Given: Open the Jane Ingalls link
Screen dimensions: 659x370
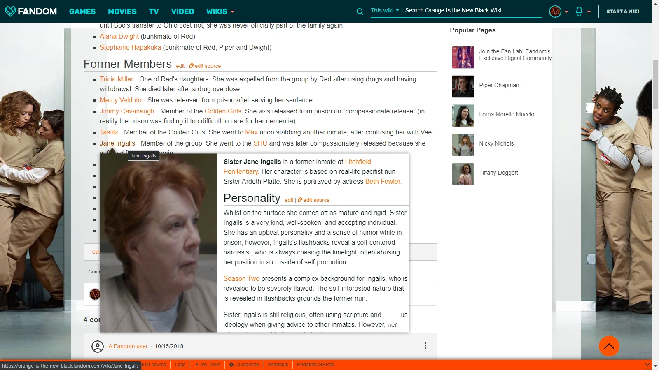Looking at the screenshot, I should point(117,143).
